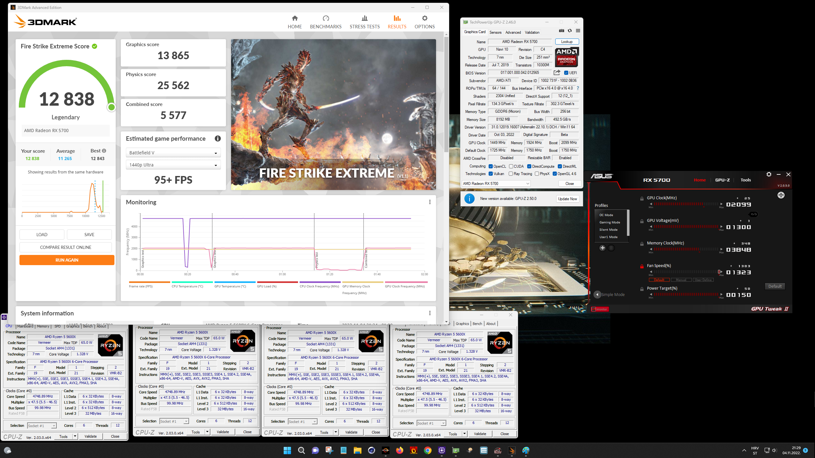Image resolution: width=815 pixels, height=458 pixels.
Task: Toggle the DirectML checkbox in GPU-Z
Action: [x=560, y=166]
